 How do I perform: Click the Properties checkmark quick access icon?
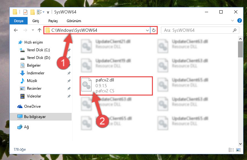(25, 12)
